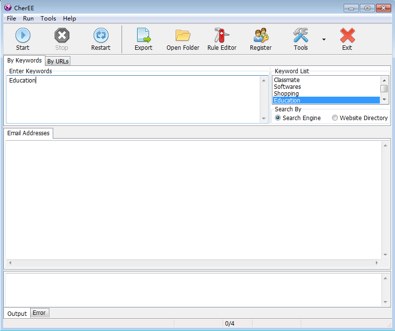Click Email Addresses list scroll down arrow

click(x=385, y=255)
